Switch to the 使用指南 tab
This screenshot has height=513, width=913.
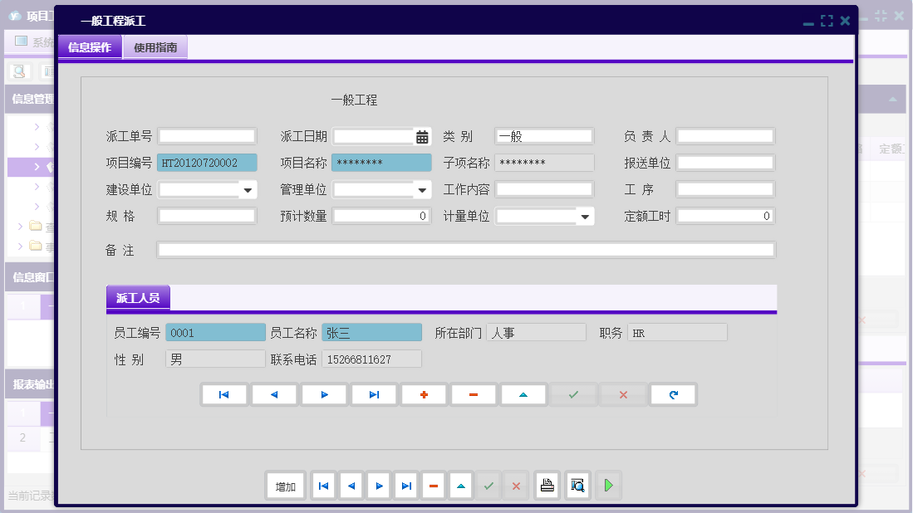(155, 47)
